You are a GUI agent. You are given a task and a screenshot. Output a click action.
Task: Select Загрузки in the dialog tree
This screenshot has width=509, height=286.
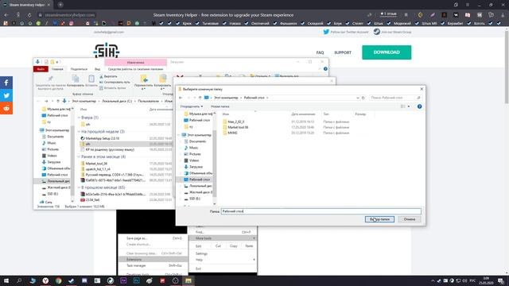coord(196,167)
